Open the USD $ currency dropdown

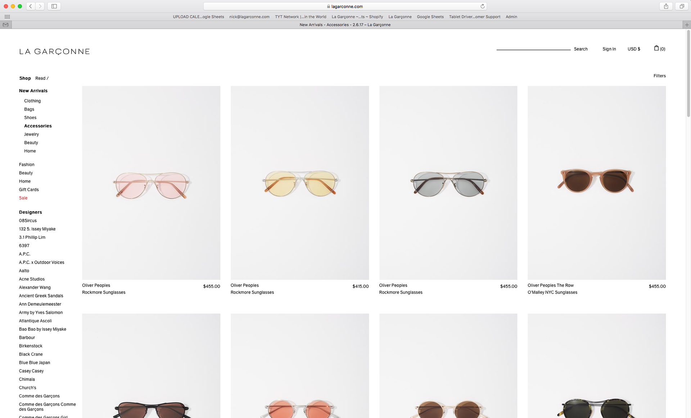point(634,49)
